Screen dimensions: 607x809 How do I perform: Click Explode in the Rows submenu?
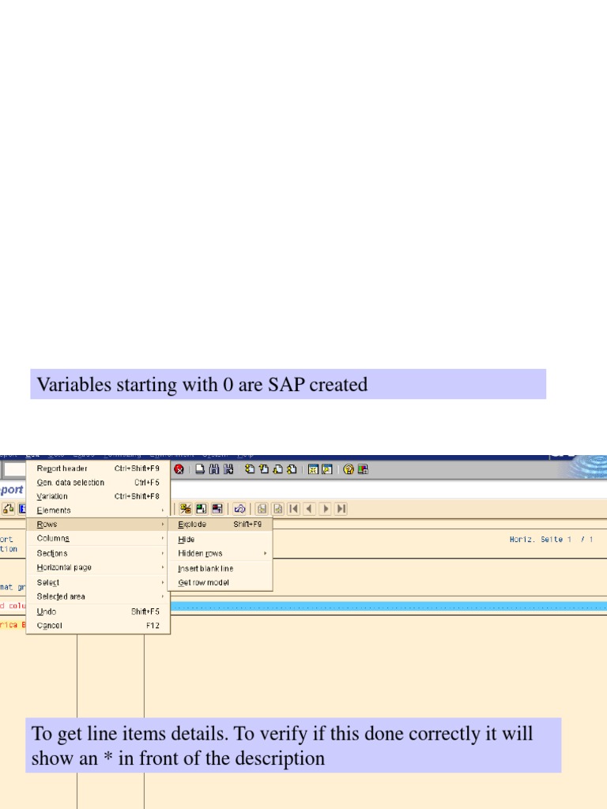coord(221,525)
